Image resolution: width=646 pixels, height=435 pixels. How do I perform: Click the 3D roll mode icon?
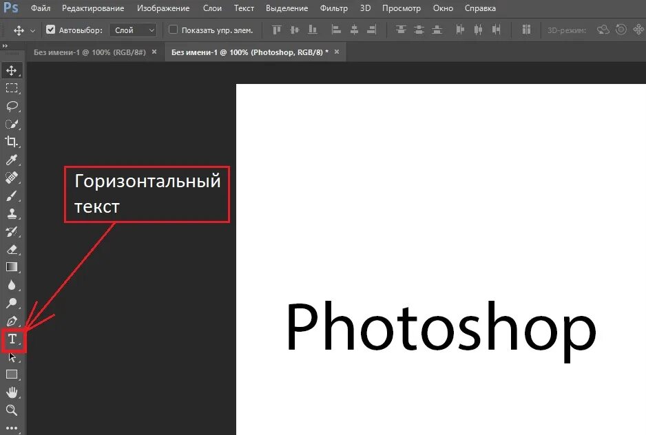pos(621,30)
